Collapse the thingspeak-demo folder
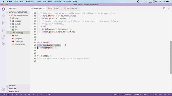172x96 pixels. 10,15
